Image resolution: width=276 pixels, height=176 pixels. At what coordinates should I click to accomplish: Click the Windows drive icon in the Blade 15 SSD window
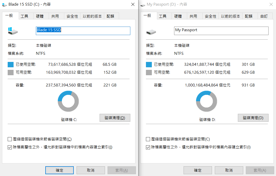tap(13, 31)
